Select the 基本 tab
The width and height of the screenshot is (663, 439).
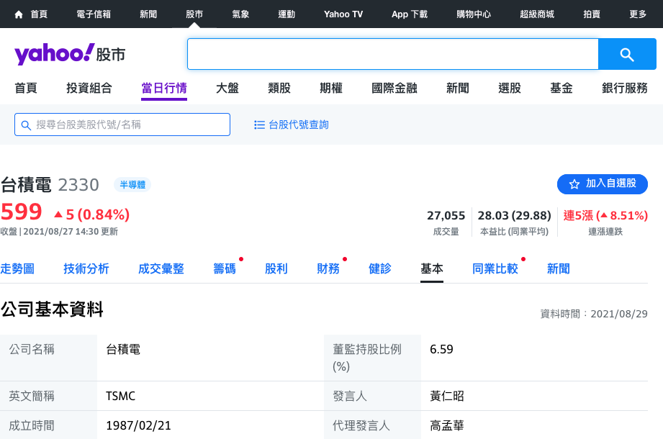point(432,268)
